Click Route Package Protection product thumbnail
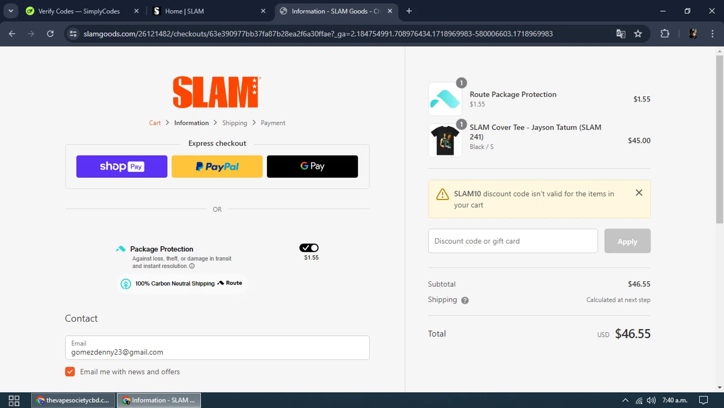 coord(445,99)
